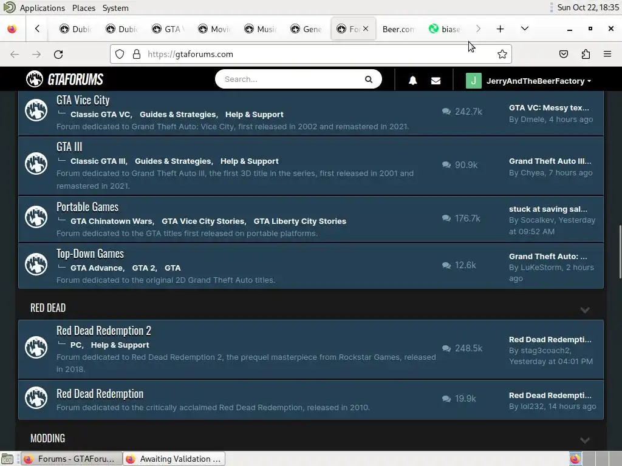Open the latest post 'GTA VC: Messy tex...'
622x466 pixels.
549,108
